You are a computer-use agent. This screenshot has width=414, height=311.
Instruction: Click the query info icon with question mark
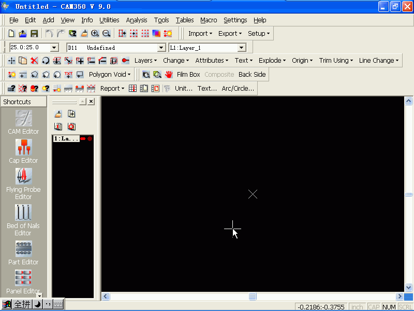[x=11, y=88]
